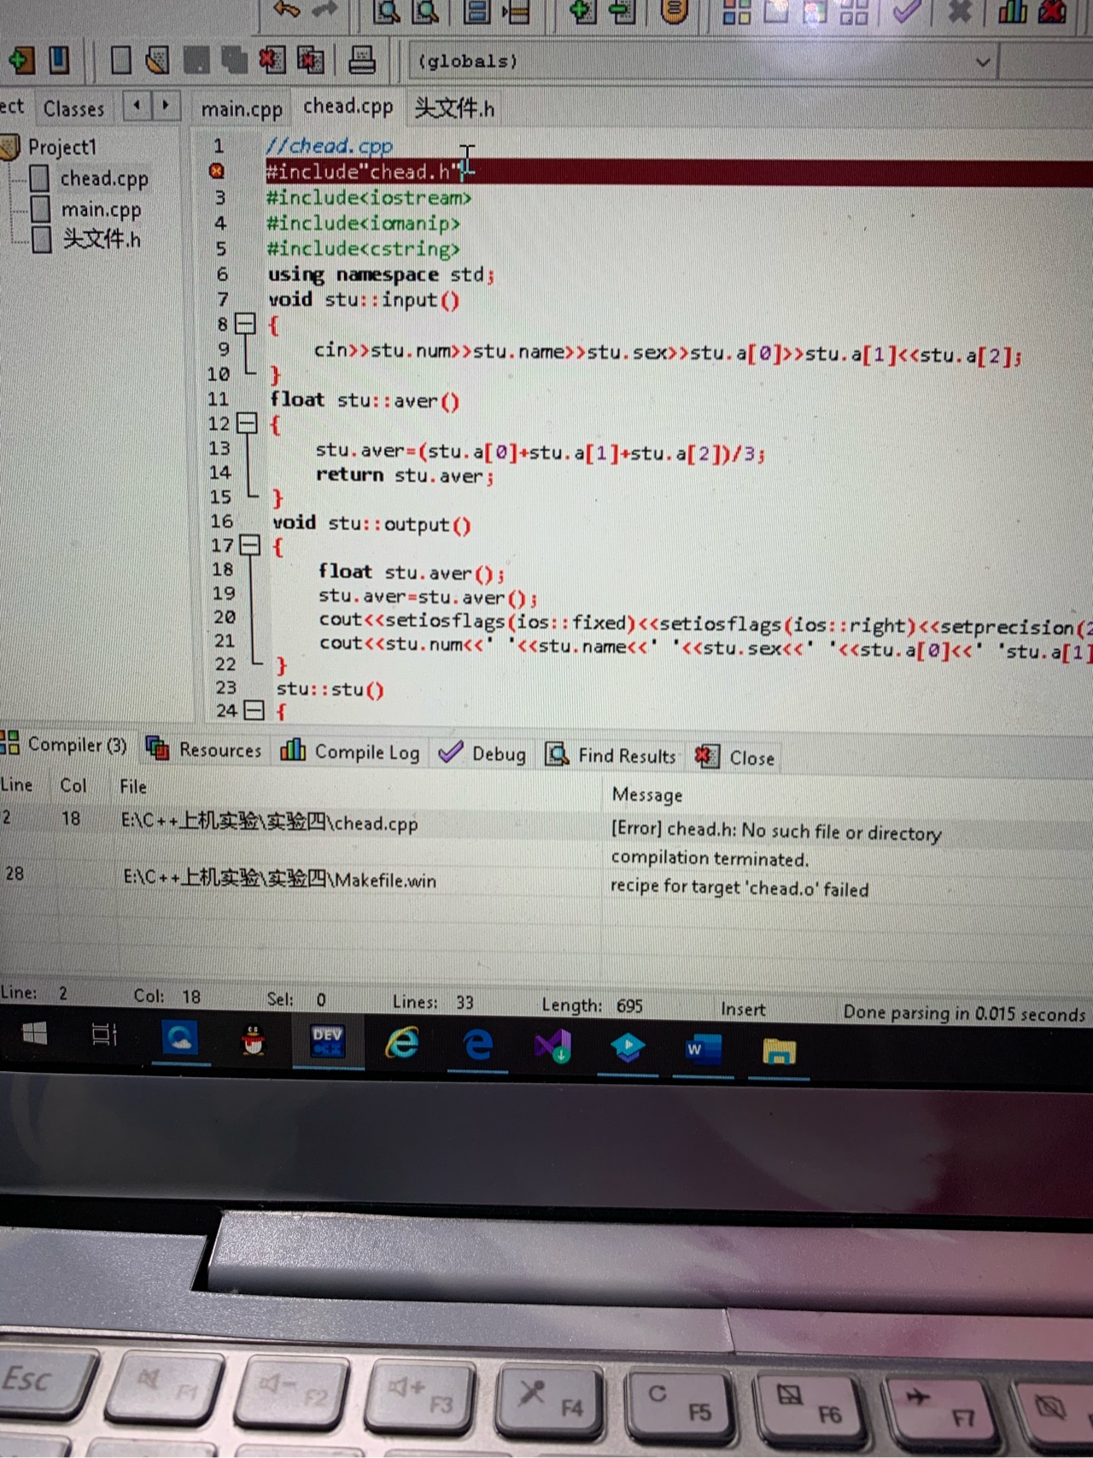Click the Dev-C++ taskbar icon
This screenshot has height=1458, width=1093.
click(328, 1041)
